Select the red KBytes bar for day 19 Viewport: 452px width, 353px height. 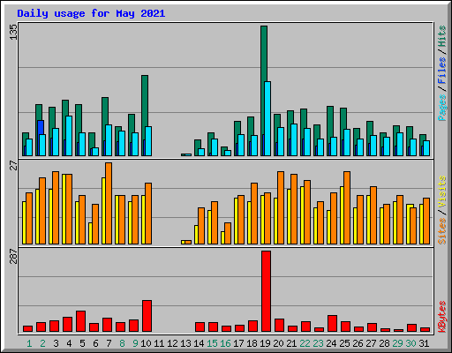[x=266, y=291]
